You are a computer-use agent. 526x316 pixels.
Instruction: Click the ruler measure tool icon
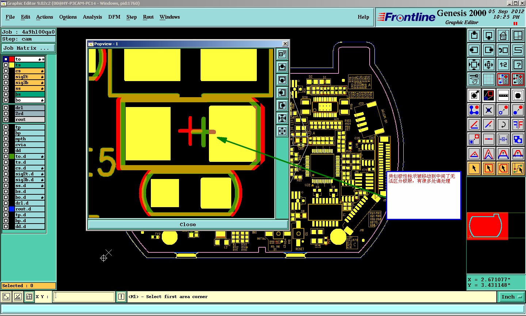click(503, 95)
